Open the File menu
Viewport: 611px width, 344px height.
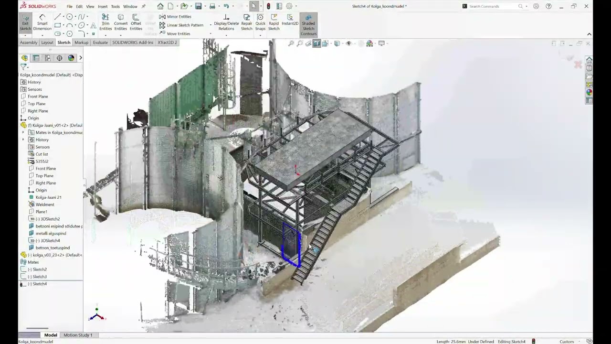click(70, 7)
